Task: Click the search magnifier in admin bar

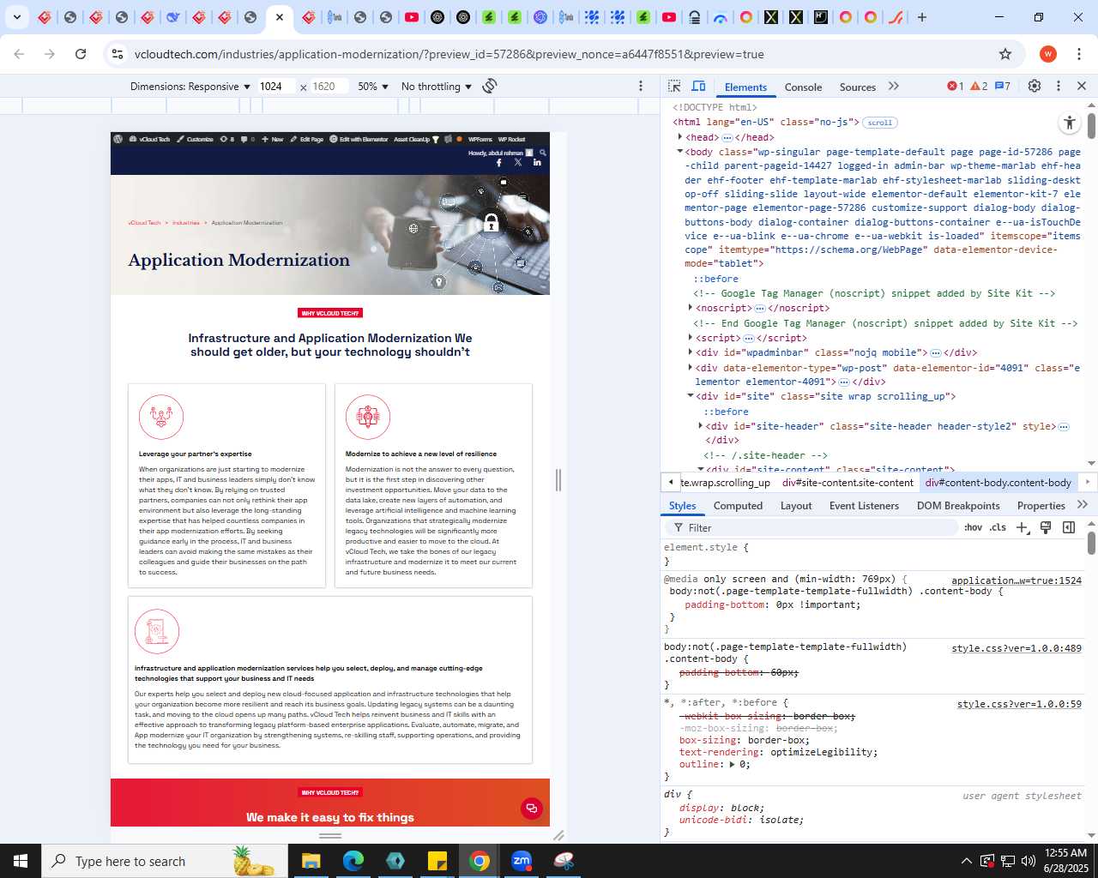Action: [542, 153]
